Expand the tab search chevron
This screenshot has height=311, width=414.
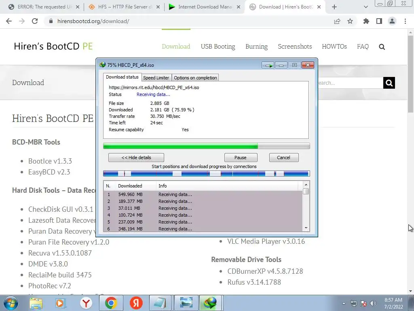tap(365, 7)
